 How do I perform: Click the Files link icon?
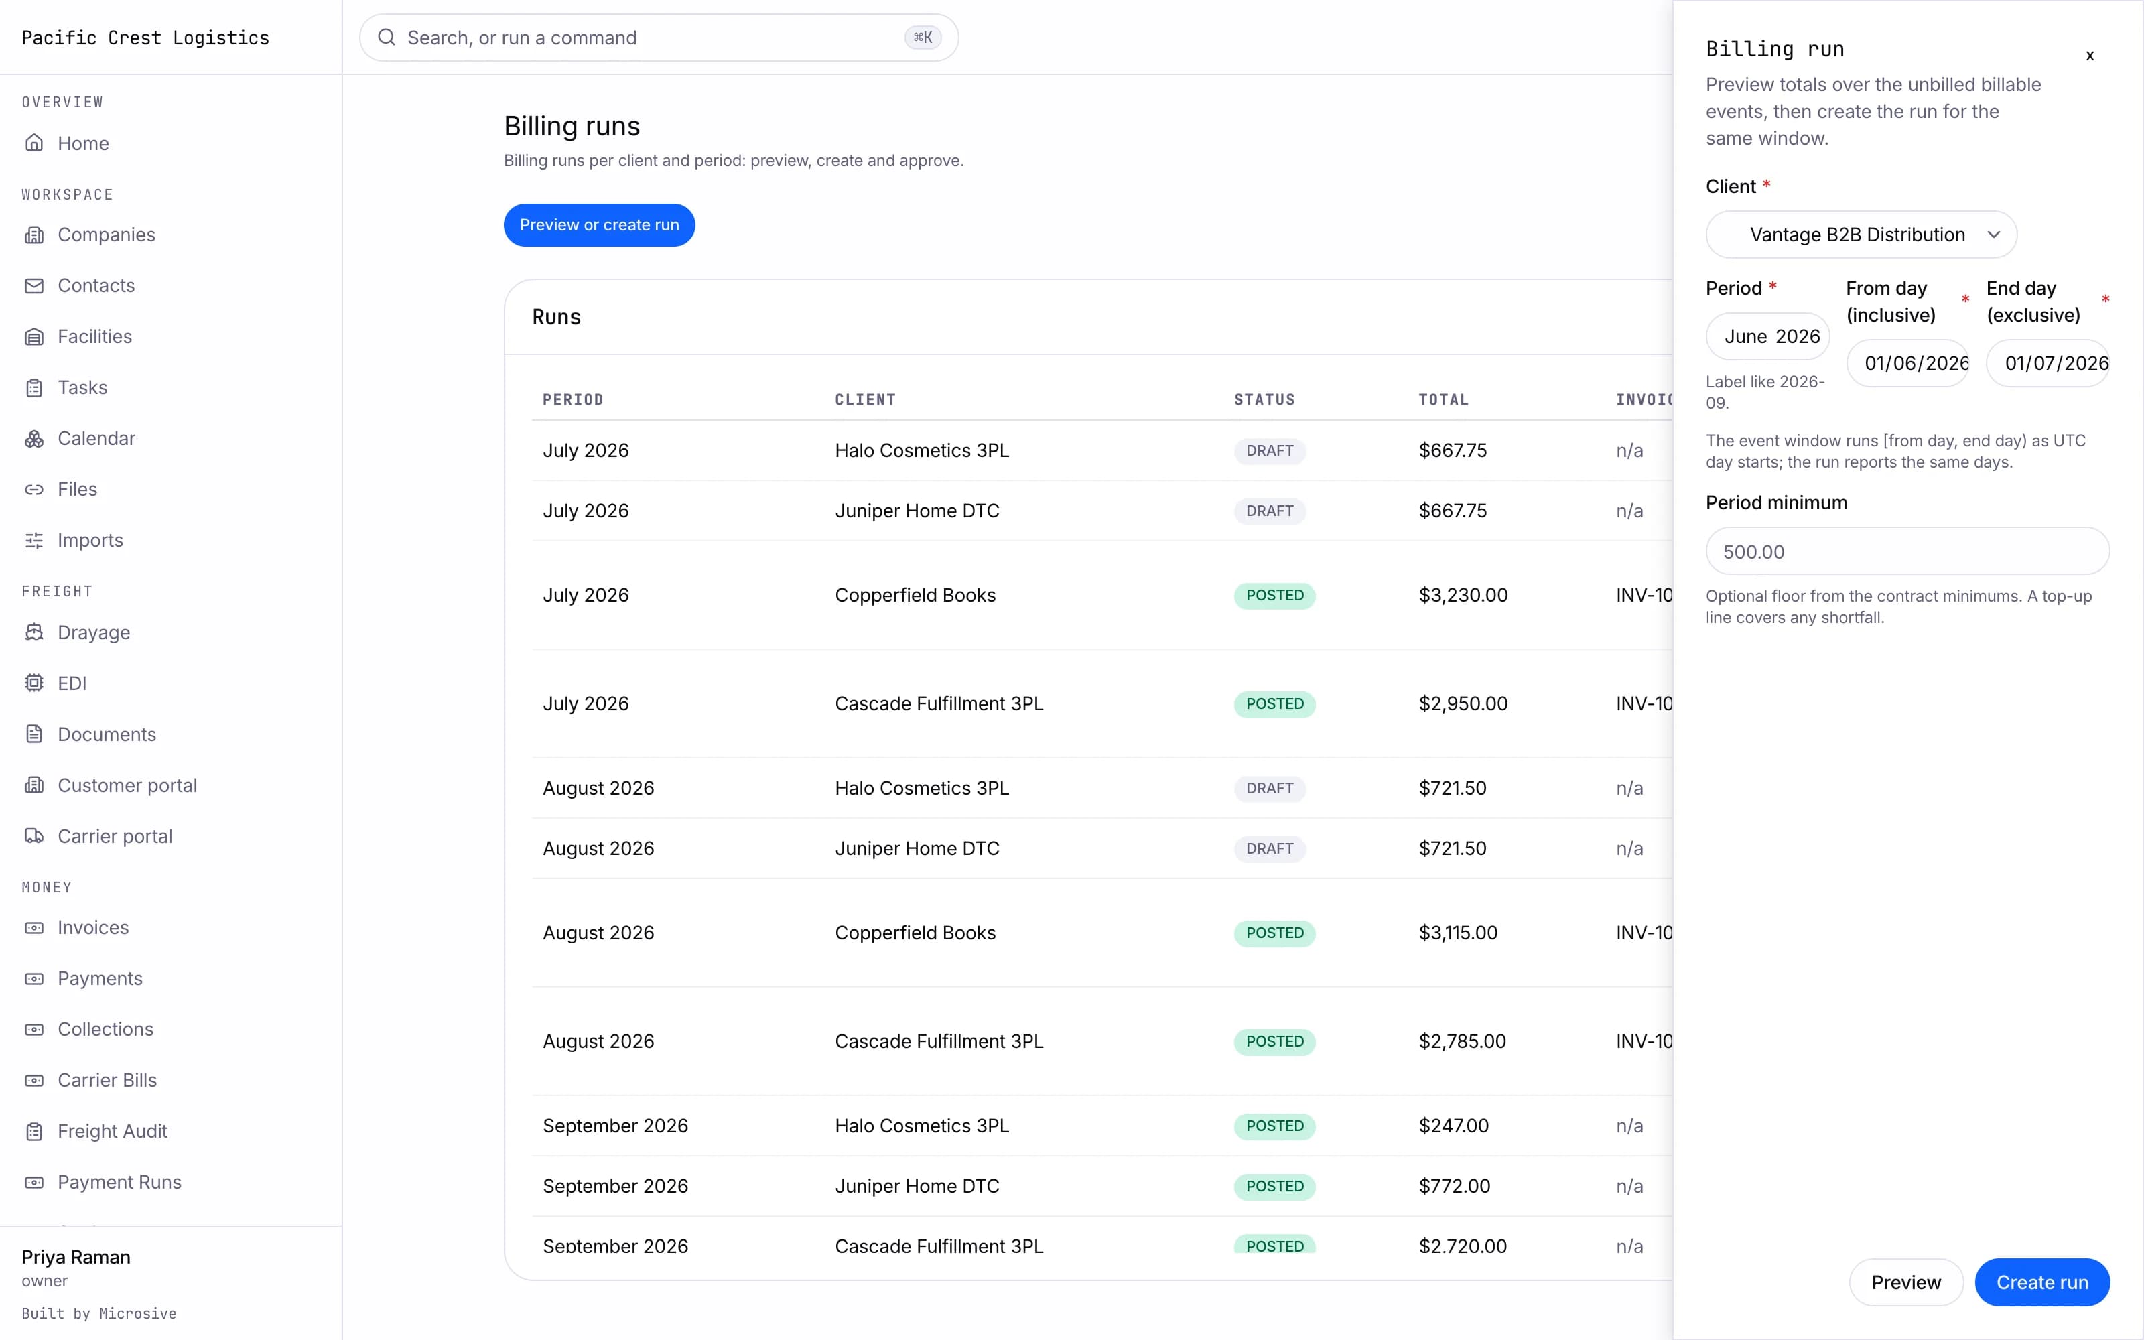point(33,489)
